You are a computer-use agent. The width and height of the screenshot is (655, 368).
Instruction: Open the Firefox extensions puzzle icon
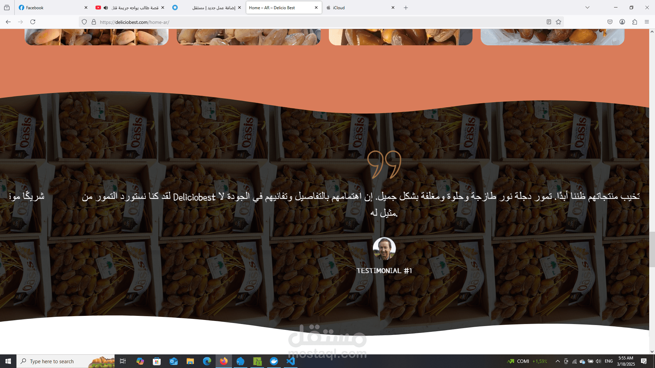pos(635,22)
